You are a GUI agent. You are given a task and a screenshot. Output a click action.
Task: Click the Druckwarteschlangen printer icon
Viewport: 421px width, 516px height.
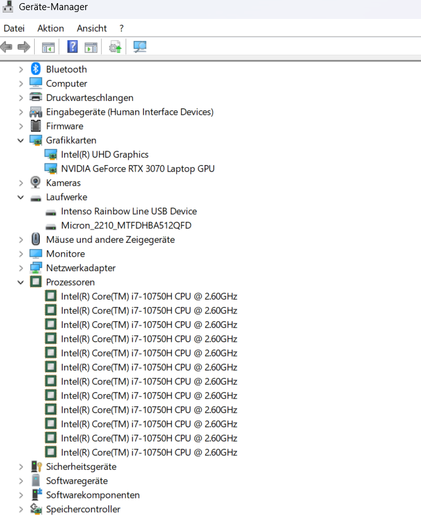[x=35, y=97]
